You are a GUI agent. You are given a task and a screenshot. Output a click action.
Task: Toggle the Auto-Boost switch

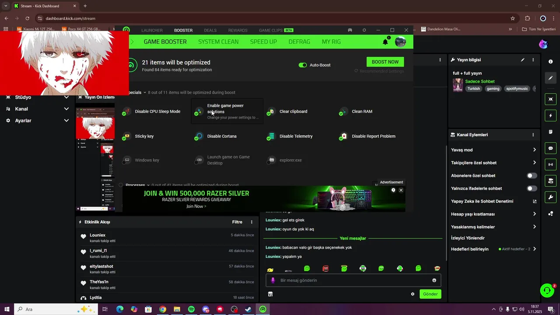tap(303, 65)
